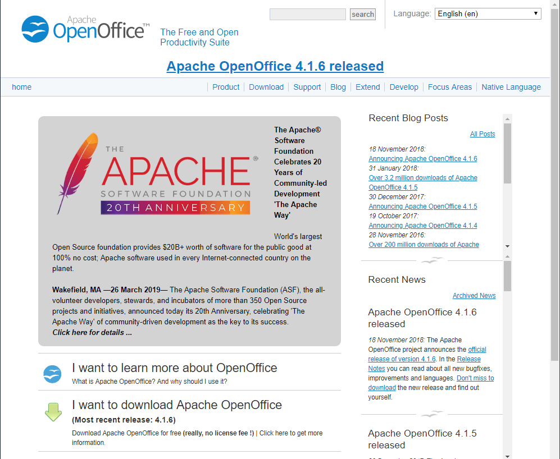Open the Language dropdown
The width and height of the screenshot is (560, 459).
tap(488, 14)
